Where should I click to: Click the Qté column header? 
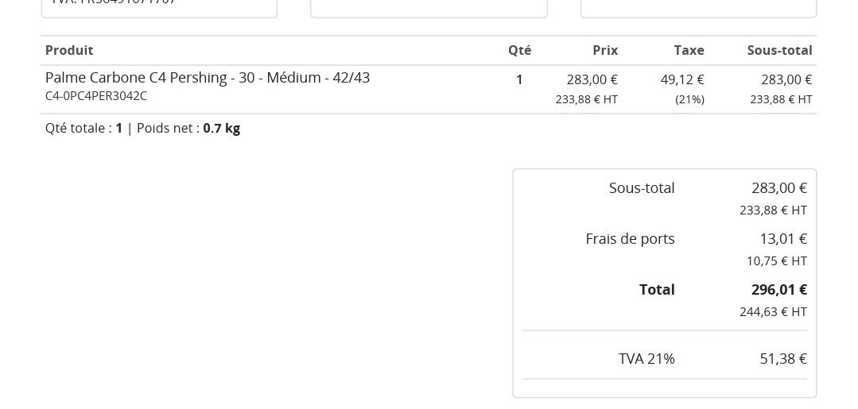coord(519,50)
